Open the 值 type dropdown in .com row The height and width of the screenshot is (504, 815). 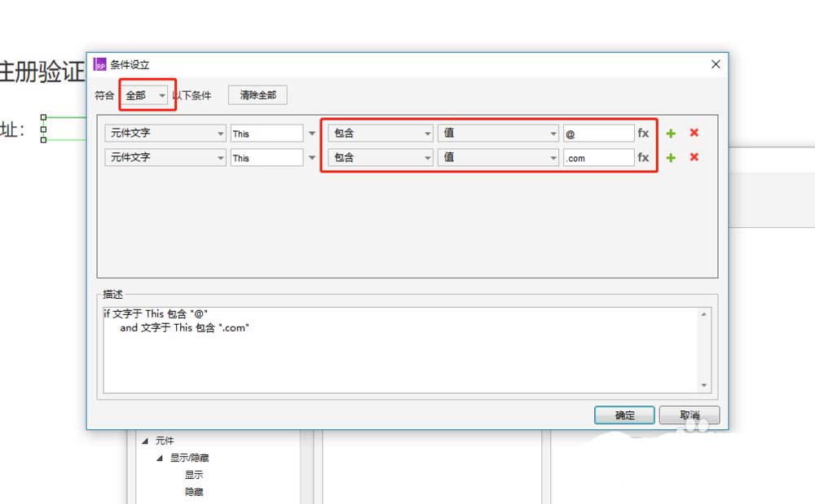pos(498,158)
